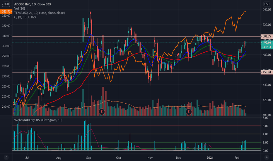Click the Z timezone button
This screenshot has height=161, width=273.
(x=6, y=157)
